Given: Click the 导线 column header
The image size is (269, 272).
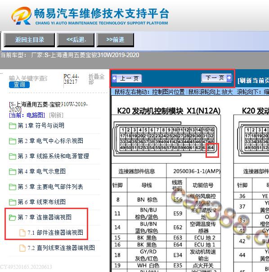Looking at the screenshot, I should 147,185.
